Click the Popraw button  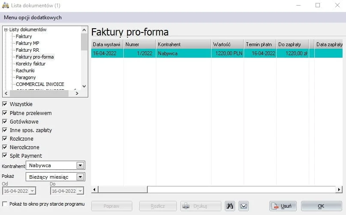(112, 206)
